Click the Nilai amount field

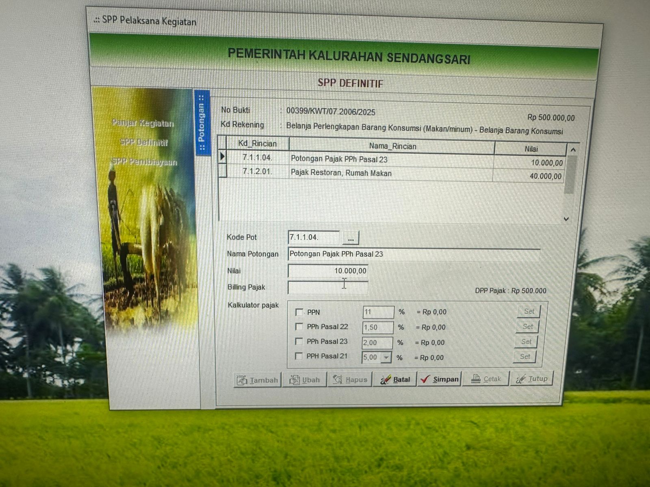click(328, 271)
